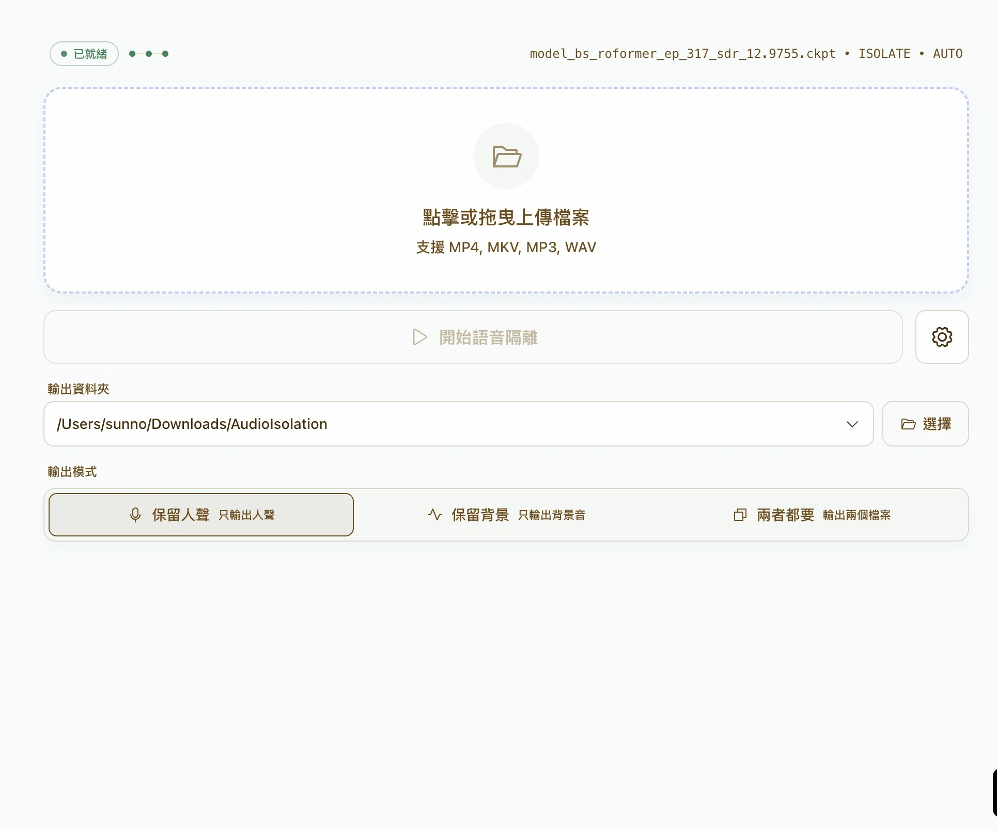Screen dimensions: 997x831
Task: Click the AUTO status text
Action: pos(947,54)
